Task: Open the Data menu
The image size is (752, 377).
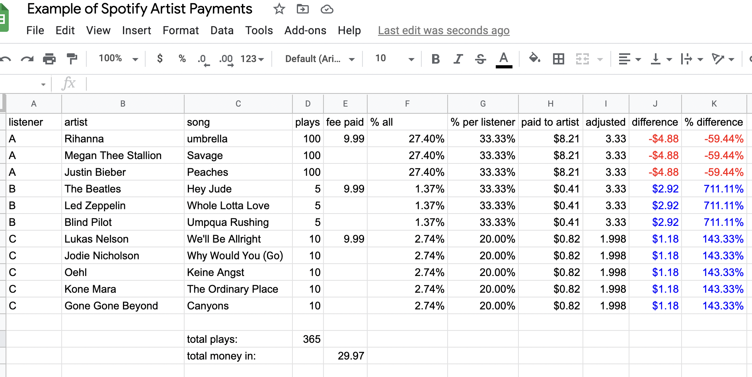Action: (222, 31)
